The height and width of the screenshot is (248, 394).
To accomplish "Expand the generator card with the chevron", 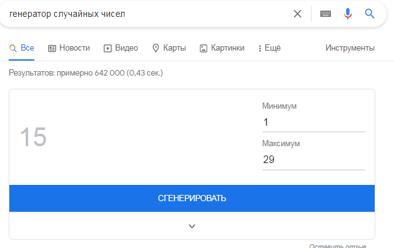I will pos(192,226).
